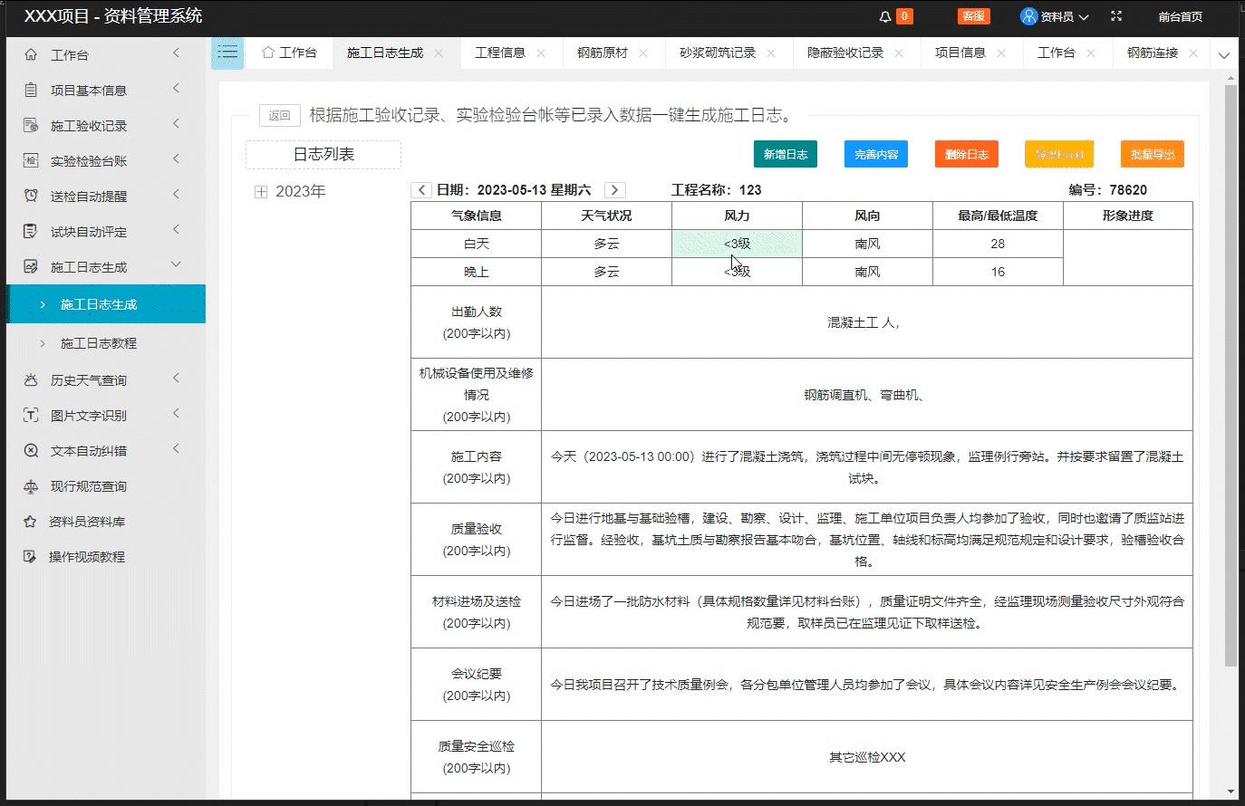Go to next date with the right arrow
1245x806 pixels.
pyautogui.click(x=614, y=190)
